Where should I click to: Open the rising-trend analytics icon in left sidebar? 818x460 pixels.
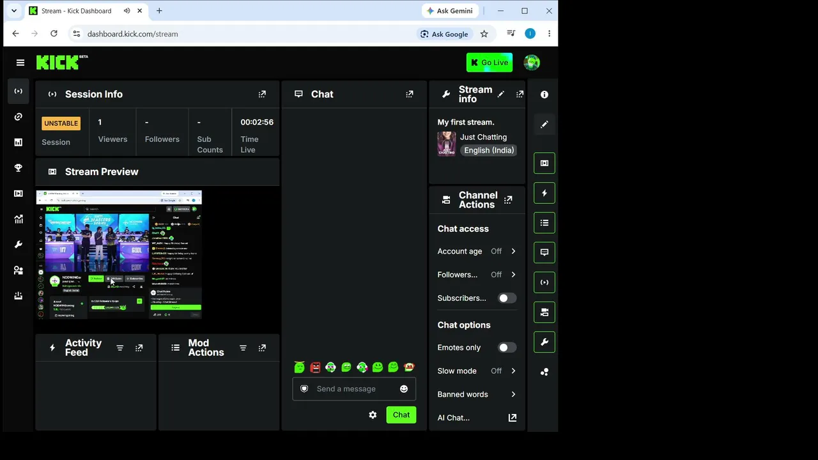[x=18, y=219]
